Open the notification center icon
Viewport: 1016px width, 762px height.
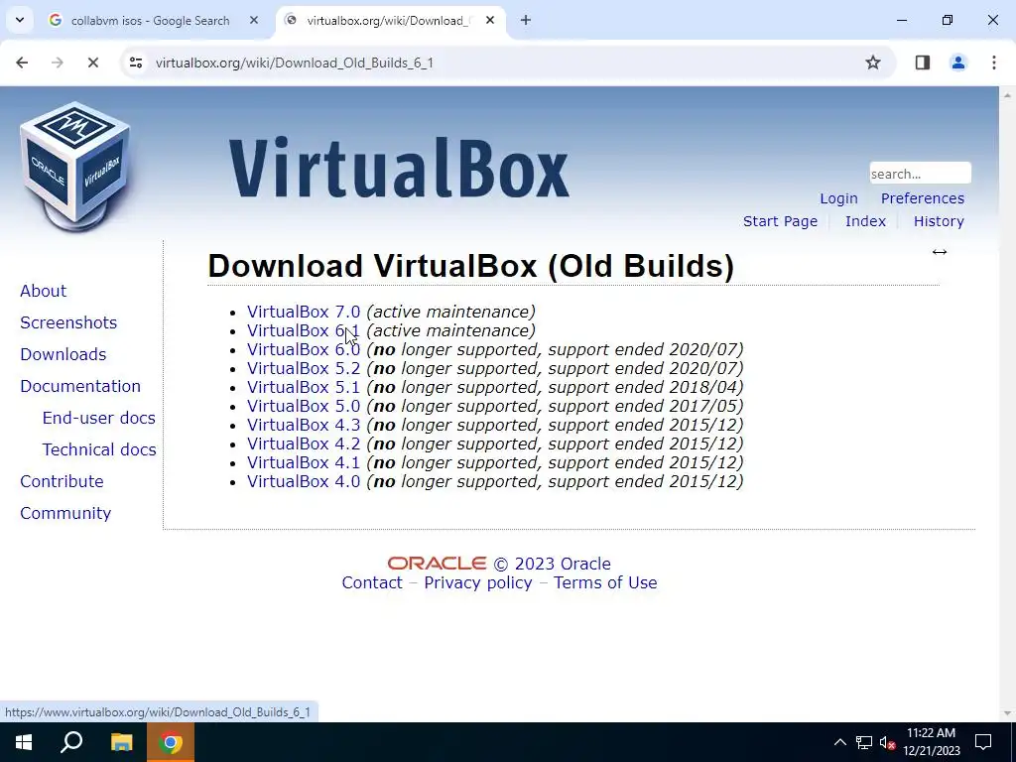(x=983, y=742)
